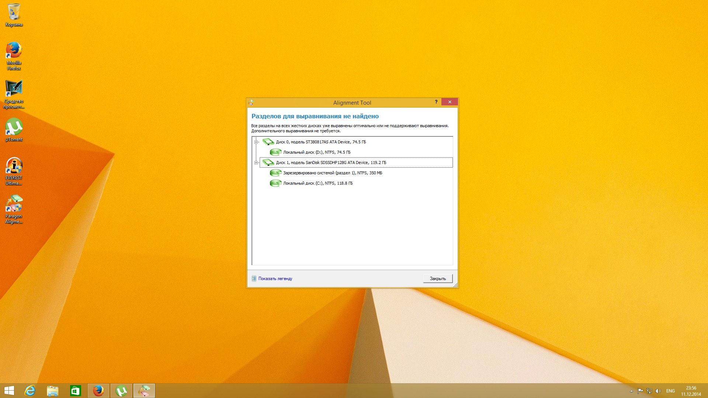Show hidden tray icons arrow
The height and width of the screenshot is (398, 708).
point(631,391)
